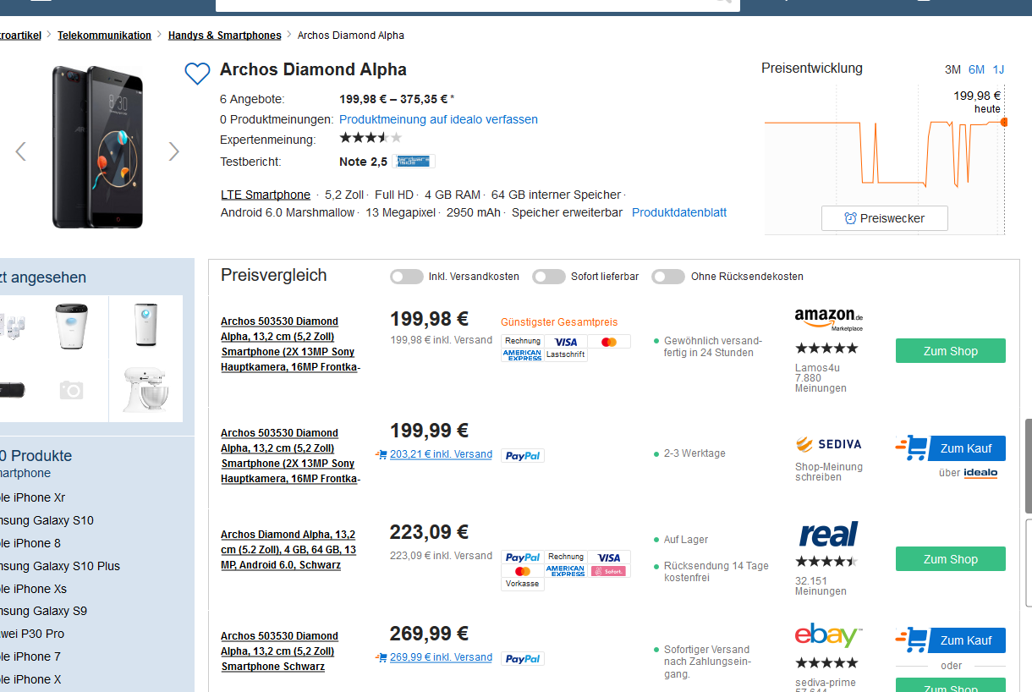Open the Sediva shop logo
1032x692 pixels.
[829, 444]
